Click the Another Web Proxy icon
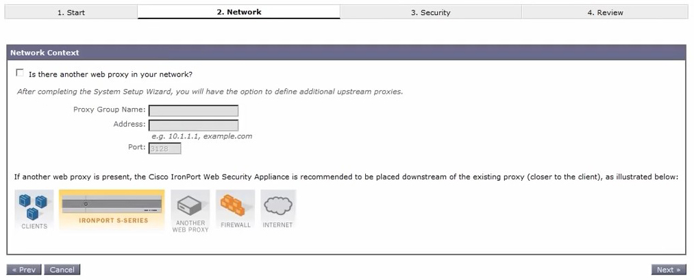694x280 pixels. click(x=190, y=205)
